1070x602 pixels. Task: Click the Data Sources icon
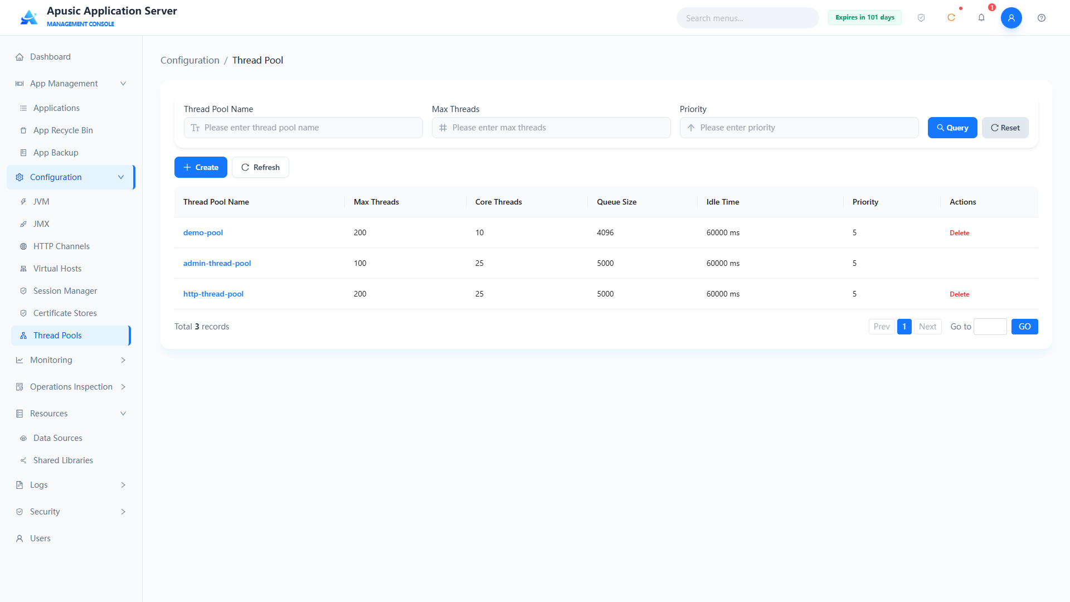(x=23, y=438)
